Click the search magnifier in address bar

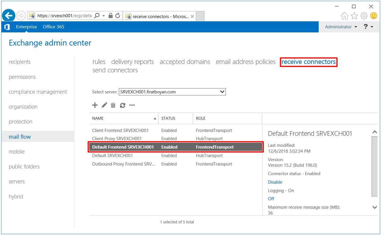(x=97, y=16)
